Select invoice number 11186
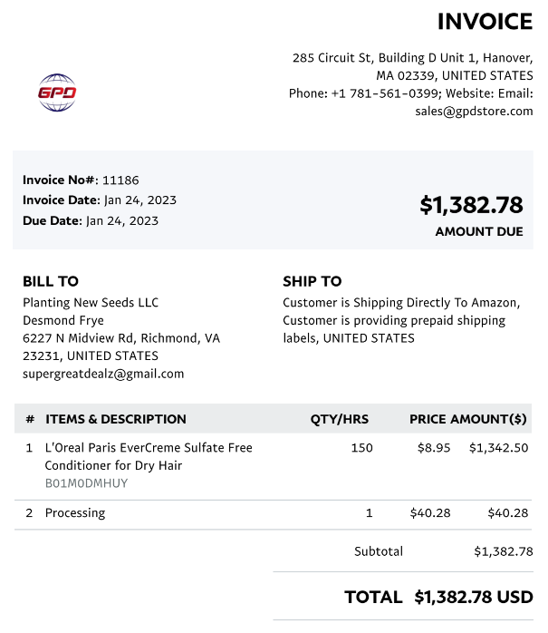Screen dimensions: 548x633 tap(120, 180)
